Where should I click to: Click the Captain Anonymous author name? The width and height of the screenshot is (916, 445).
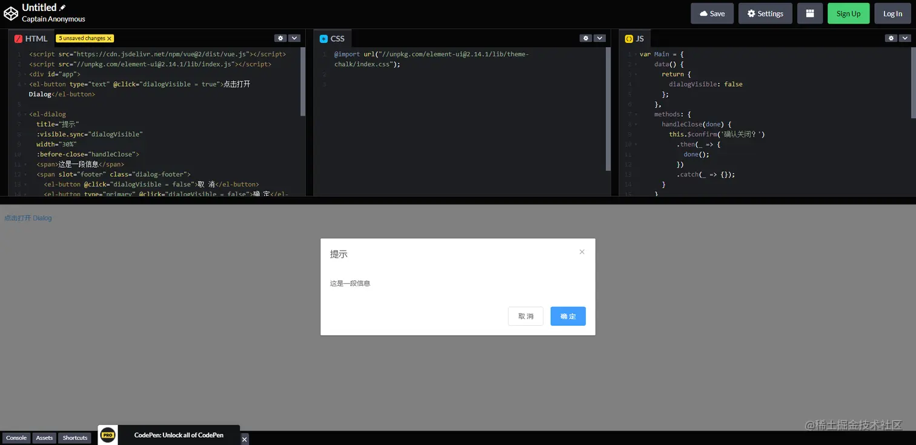[x=53, y=19]
